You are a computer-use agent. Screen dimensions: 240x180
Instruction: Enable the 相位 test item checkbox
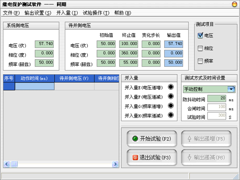pos(200,48)
